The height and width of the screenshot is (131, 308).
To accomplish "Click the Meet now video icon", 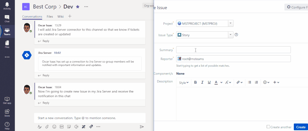I will (x=76, y=127).
